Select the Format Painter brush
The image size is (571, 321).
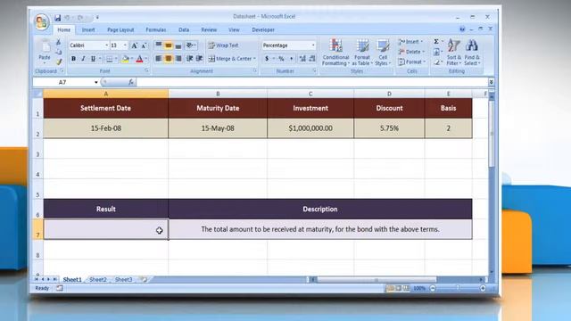click(59, 62)
